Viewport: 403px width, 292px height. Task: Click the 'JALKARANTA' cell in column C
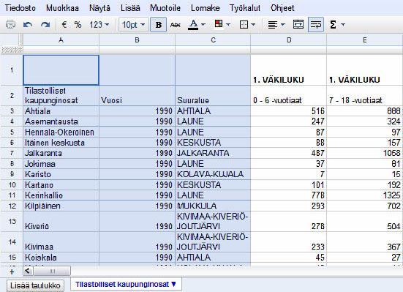pos(213,153)
